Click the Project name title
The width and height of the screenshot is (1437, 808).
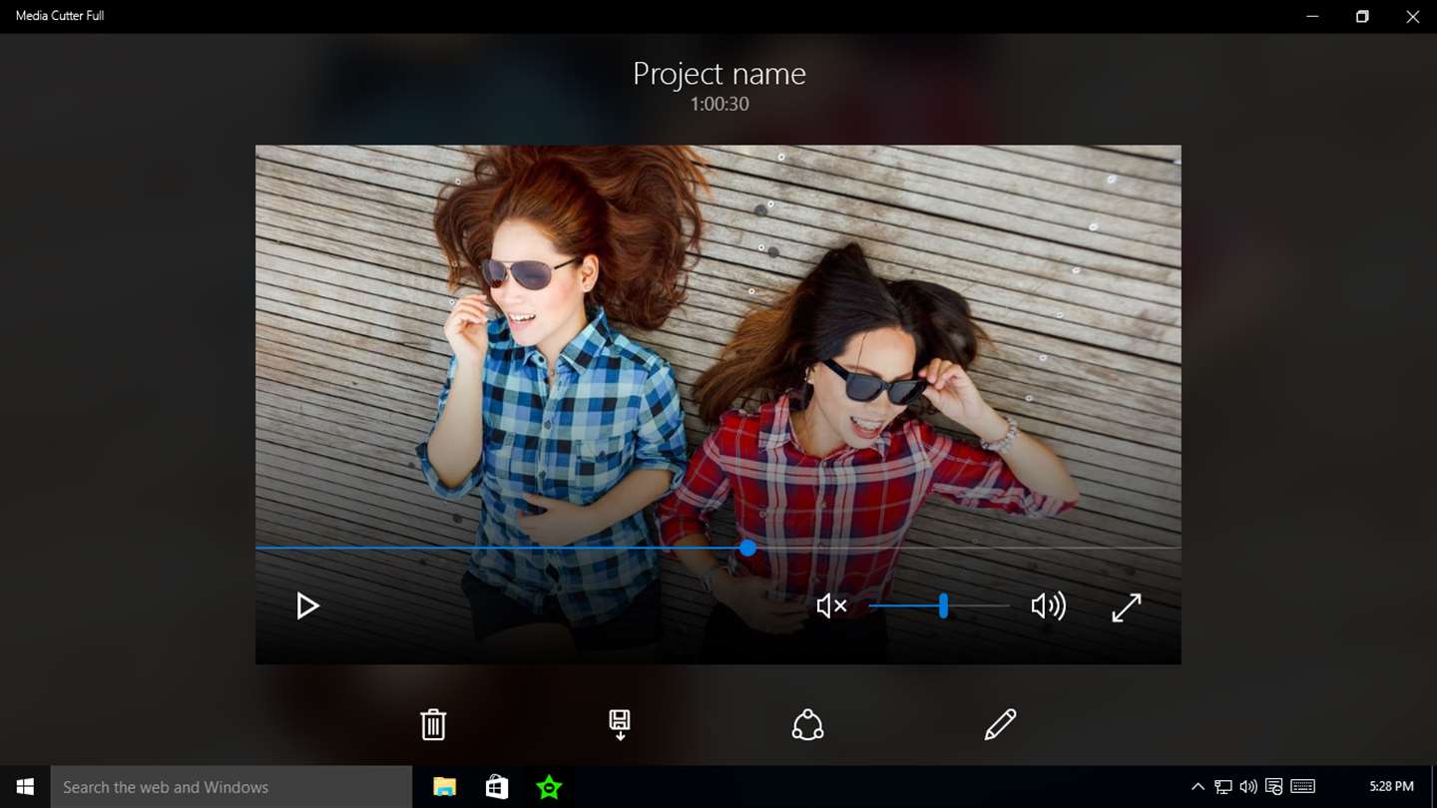[x=718, y=74]
